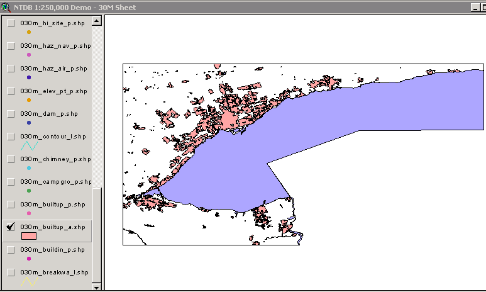Click the view window icon in title bar

[x=6, y=7]
